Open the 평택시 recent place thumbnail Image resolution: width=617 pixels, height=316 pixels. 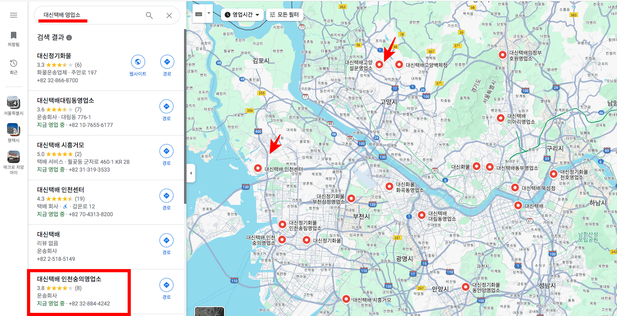click(x=14, y=129)
